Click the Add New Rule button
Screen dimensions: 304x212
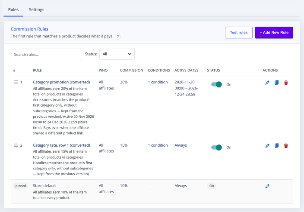point(274,32)
